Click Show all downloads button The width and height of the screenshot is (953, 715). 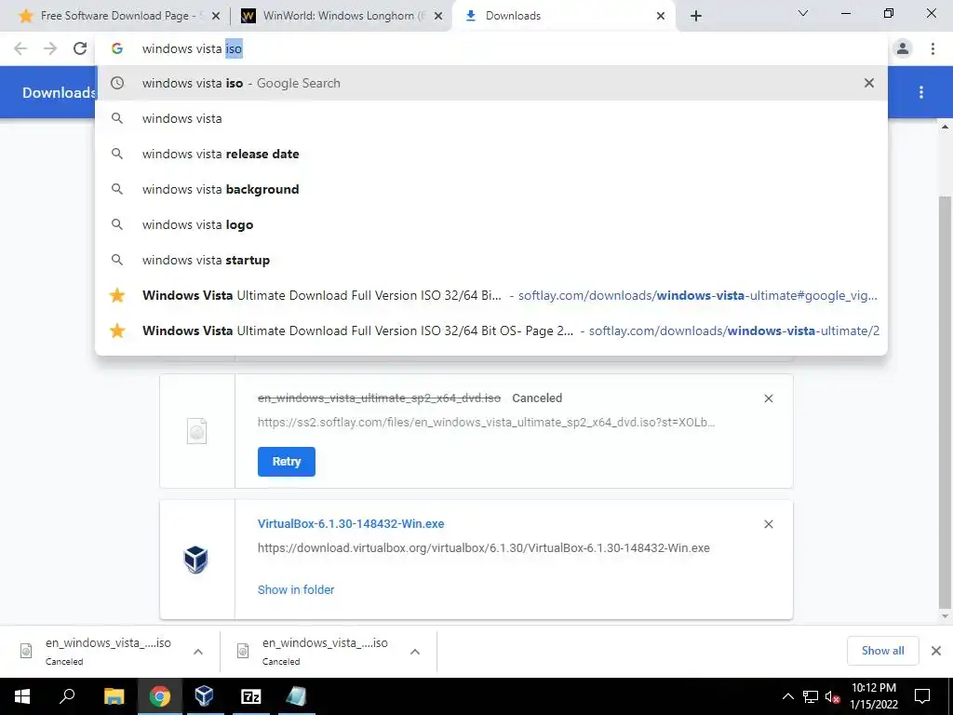(882, 651)
